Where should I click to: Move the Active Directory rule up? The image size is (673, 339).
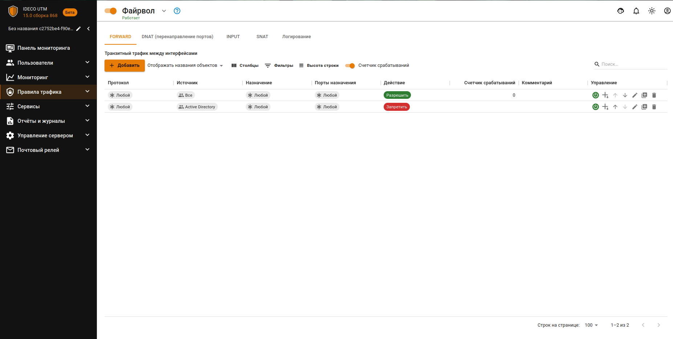click(615, 107)
